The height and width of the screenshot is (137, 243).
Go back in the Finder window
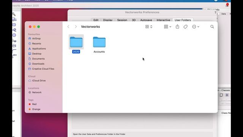[x=68, y=27]
